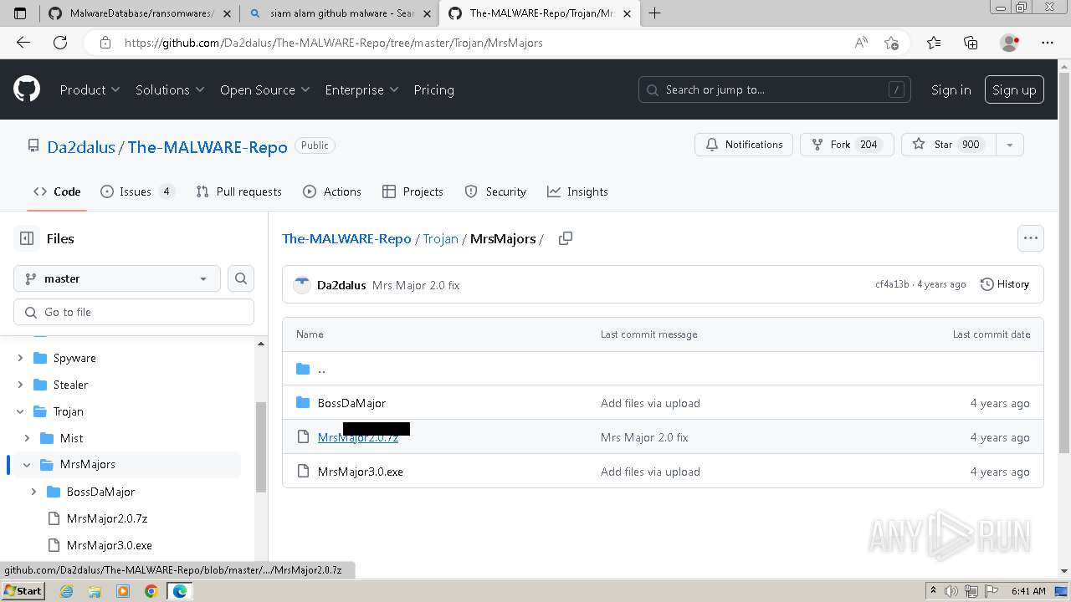The width and height of the screenshot is (1071, 602).
Task: Add page to favorites star icon
Action: pos(891,43)
